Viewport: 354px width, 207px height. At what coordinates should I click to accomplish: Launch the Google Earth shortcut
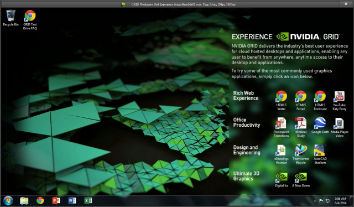[320, 126]
